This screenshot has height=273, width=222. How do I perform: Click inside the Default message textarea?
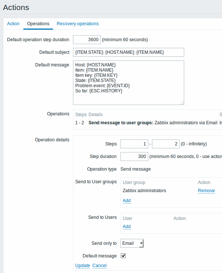pyautogui.click(x=129, y=83)
